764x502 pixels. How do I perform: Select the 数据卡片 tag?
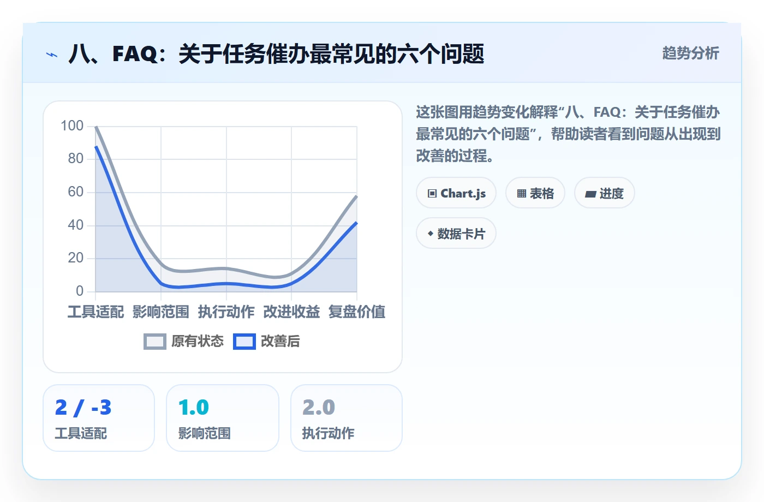[x=456, y=234]
